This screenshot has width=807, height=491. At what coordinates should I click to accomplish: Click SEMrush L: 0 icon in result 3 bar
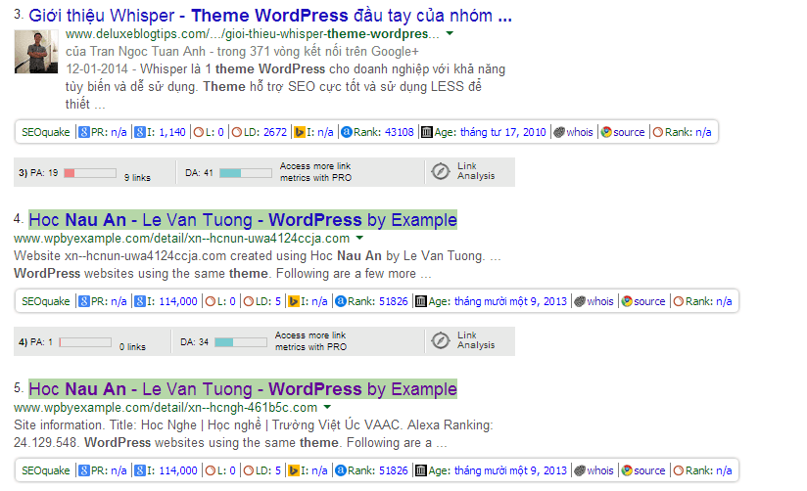pos(199,132)
